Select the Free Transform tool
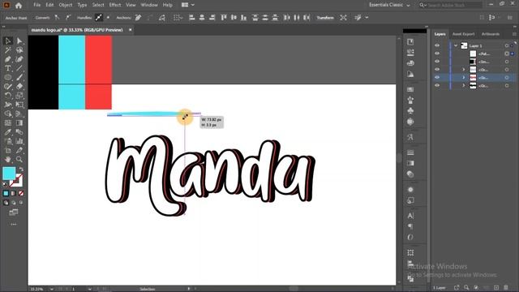519x292 pixels. [x=19, y=105]
